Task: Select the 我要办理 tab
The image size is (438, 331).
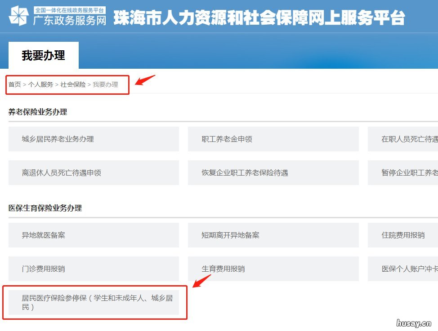Action: 43,55
